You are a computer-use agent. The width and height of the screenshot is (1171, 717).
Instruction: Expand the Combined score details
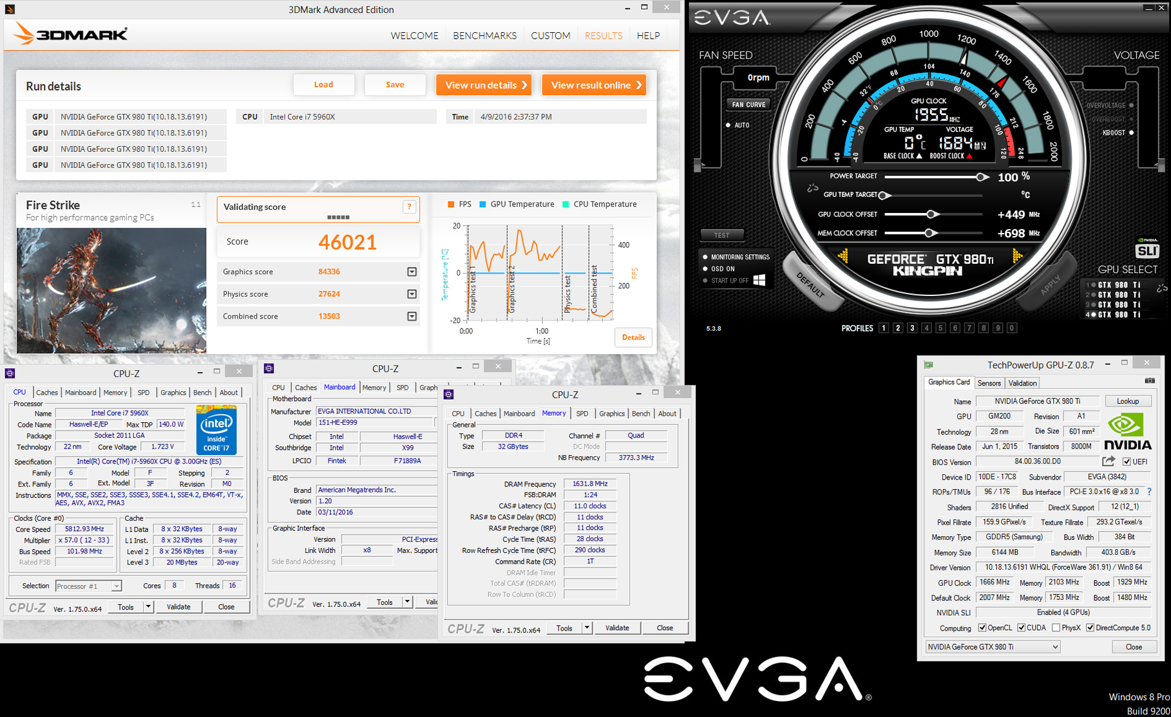pyautogui.click(x=412, y=317)
